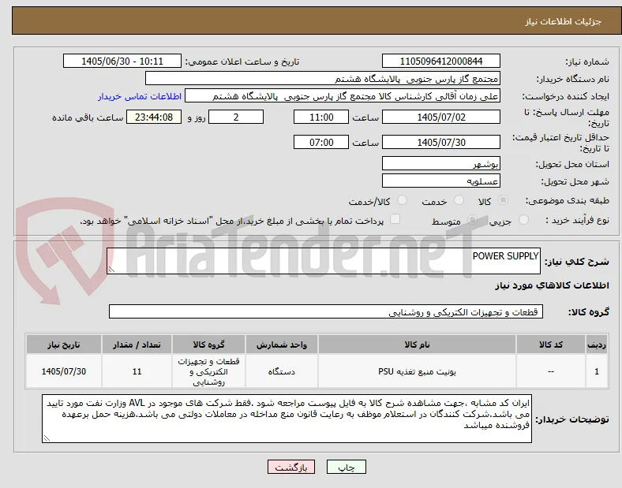
Task: Click the چاپ print button
Action: pyautogui.click(x=346, y=467)
